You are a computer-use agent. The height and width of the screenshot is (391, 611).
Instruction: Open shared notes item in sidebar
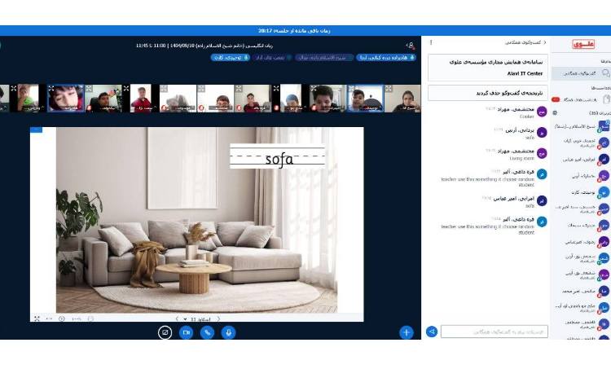(583, 99)
